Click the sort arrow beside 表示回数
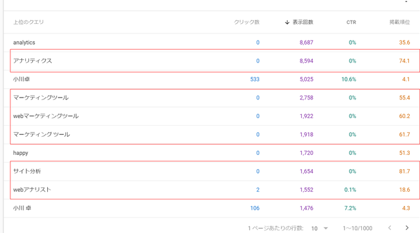This screenshot has height=233, width=420. pos(287,22)
